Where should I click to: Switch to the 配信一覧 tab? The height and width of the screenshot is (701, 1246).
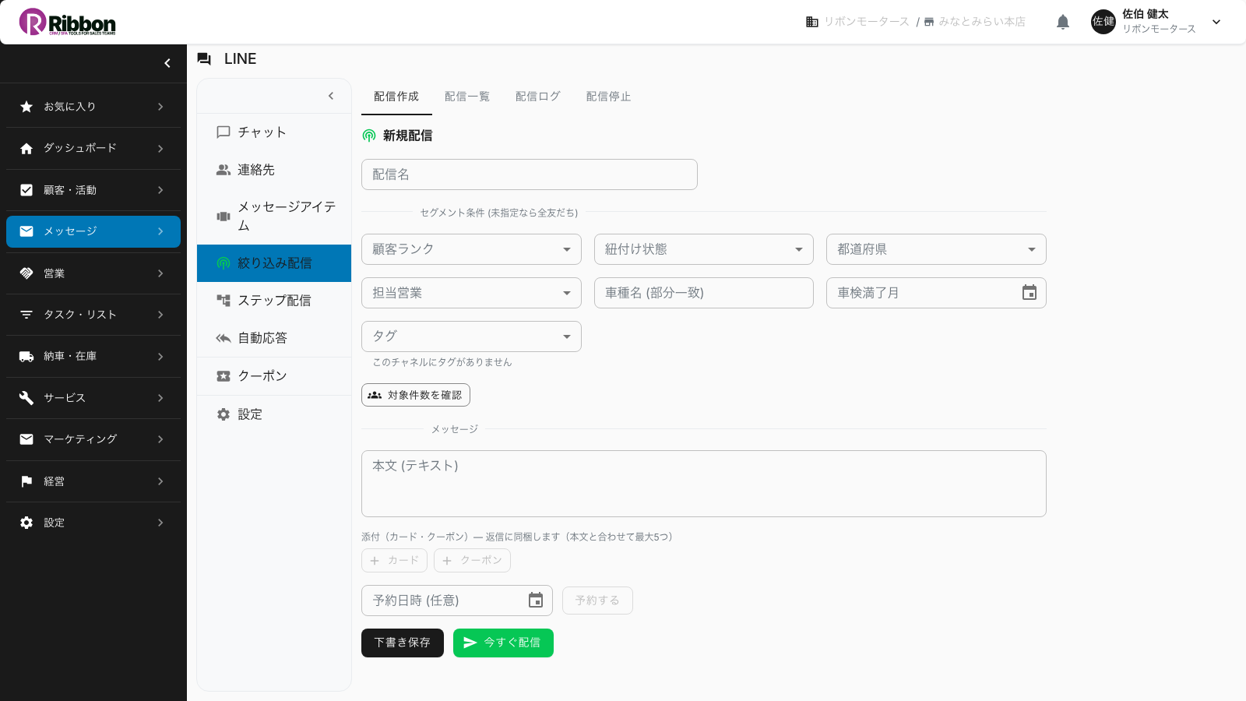467,97
